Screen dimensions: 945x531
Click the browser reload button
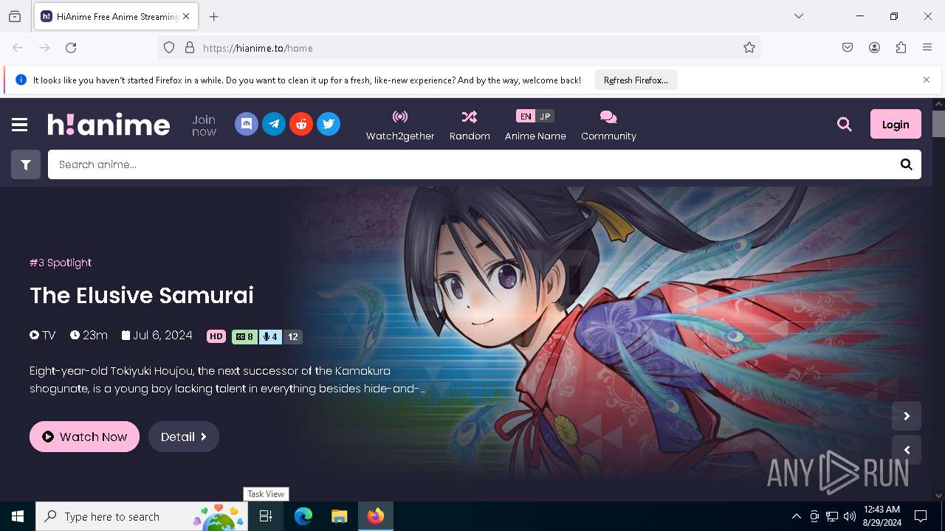(71, 48)
